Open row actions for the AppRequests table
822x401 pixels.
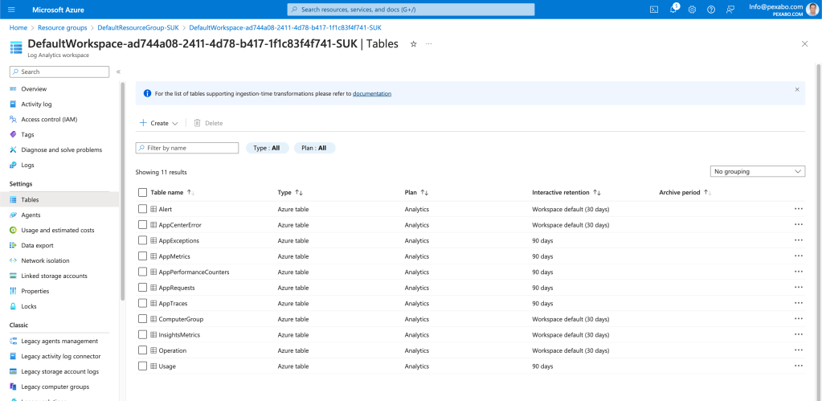799,287
